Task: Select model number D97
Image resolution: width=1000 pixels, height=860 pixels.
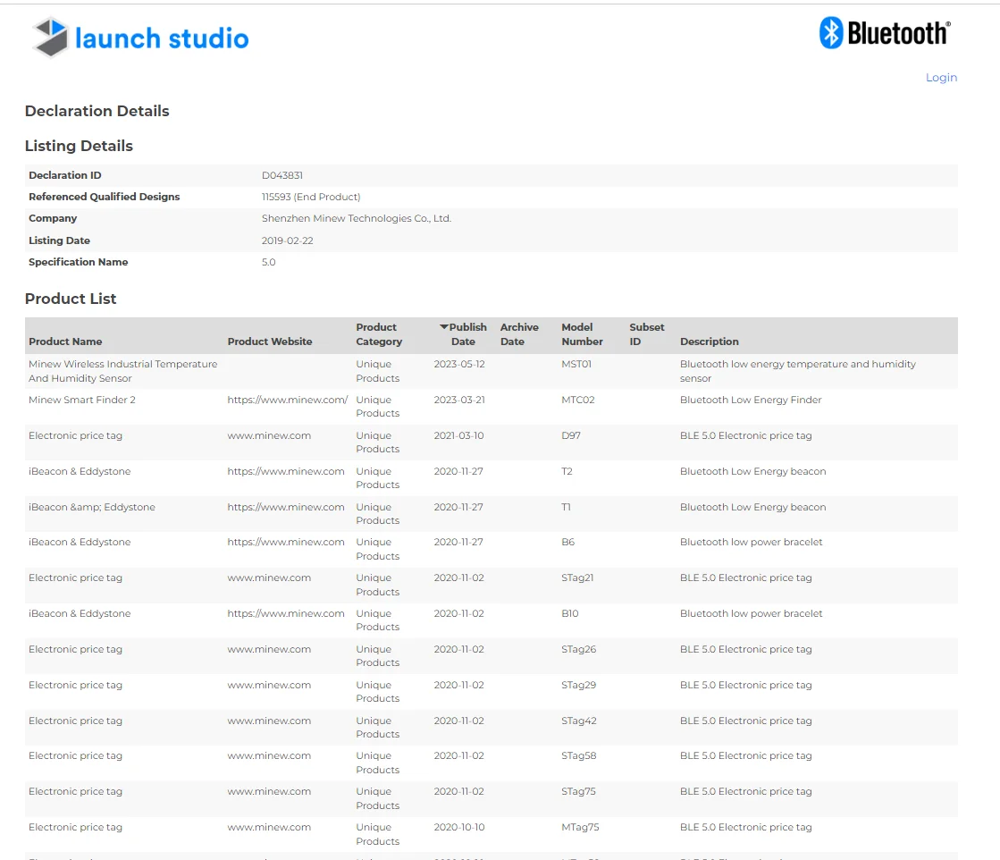Action: tap(571, 435)
